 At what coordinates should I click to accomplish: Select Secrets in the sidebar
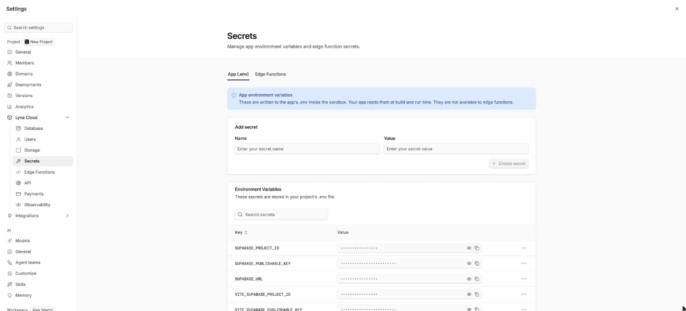pyautogui.click(x=43, y=161)
